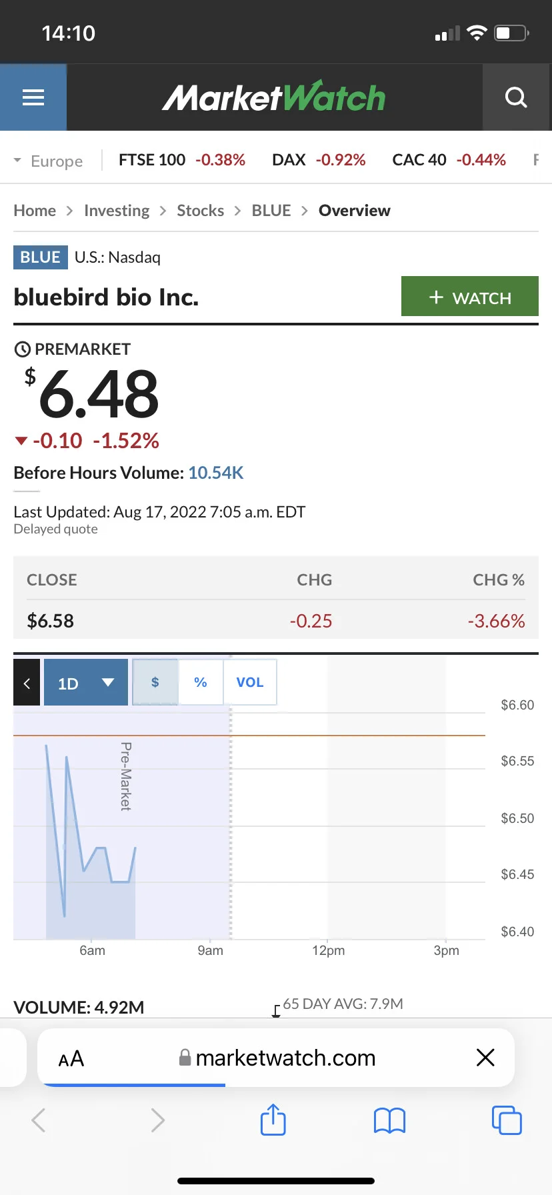Viewport: 552px width, 1195px height.
Task: Open the hamburger navigation menu
Action: click(33, 97)
